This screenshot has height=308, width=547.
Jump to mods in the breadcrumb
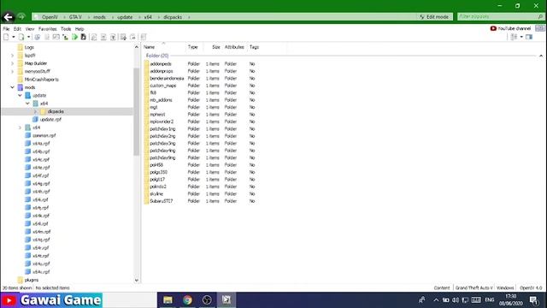pyautogui.click(x=99, y=17)
